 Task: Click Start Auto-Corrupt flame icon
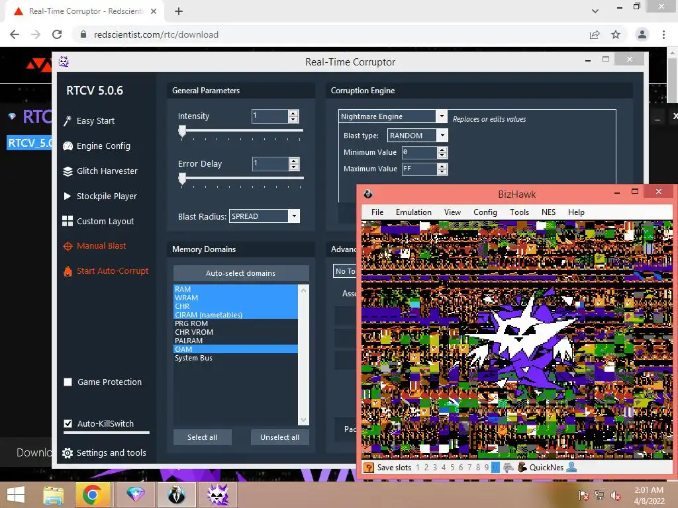[68, 271]
